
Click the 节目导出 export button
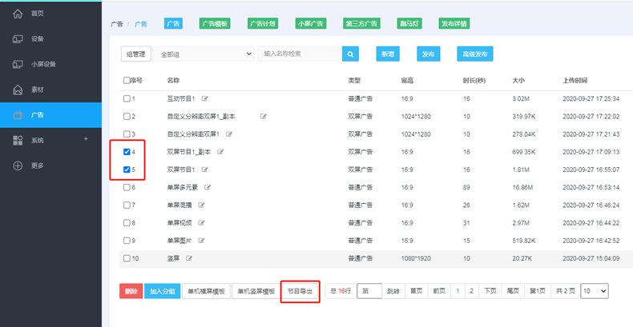[x=300, y=291]
